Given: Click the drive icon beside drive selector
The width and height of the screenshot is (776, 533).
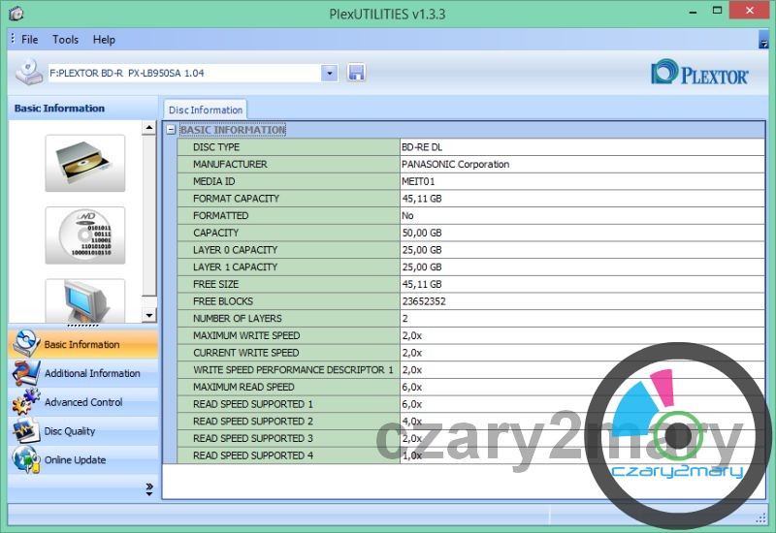Looking at the screenshot, I should click(x=29, y=73).
